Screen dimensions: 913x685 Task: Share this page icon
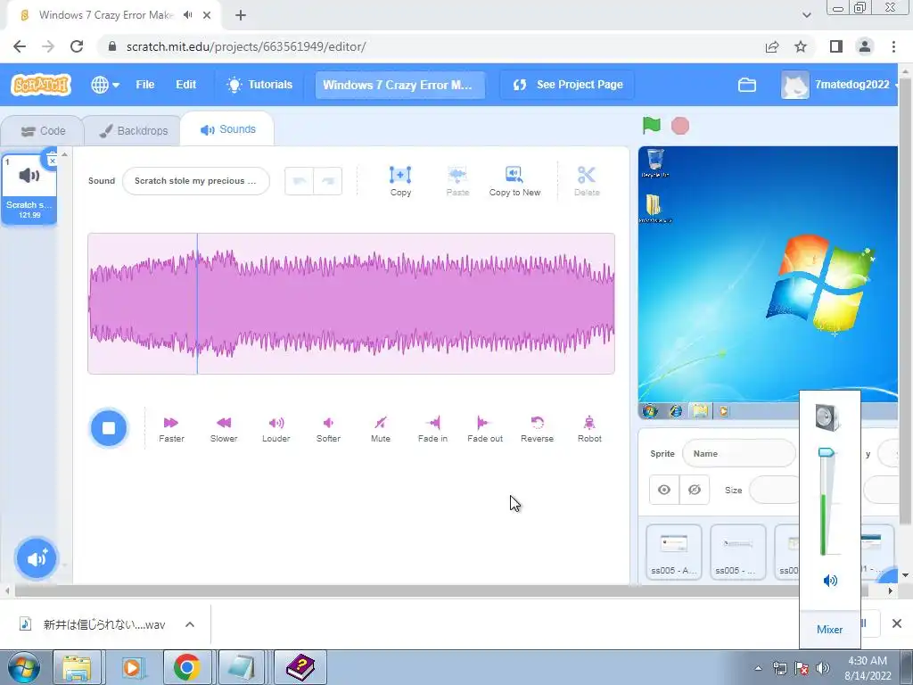[772, 46]
